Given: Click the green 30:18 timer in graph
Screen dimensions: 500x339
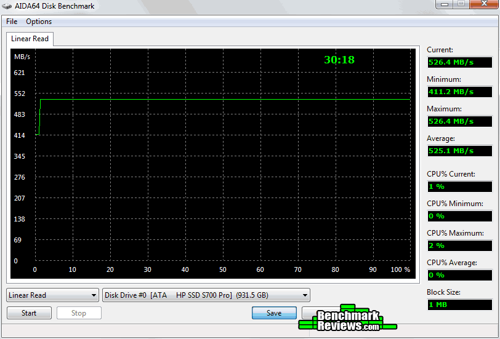Looking at the screenshot, I should coord(339,60).
